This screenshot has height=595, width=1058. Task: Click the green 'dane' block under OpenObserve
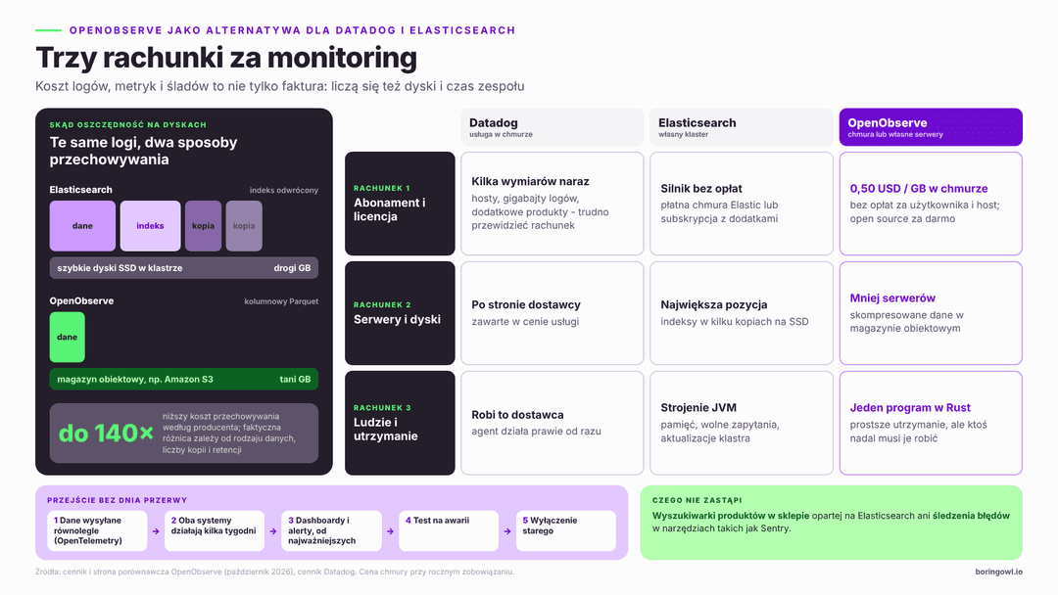[x=67, y=337]
